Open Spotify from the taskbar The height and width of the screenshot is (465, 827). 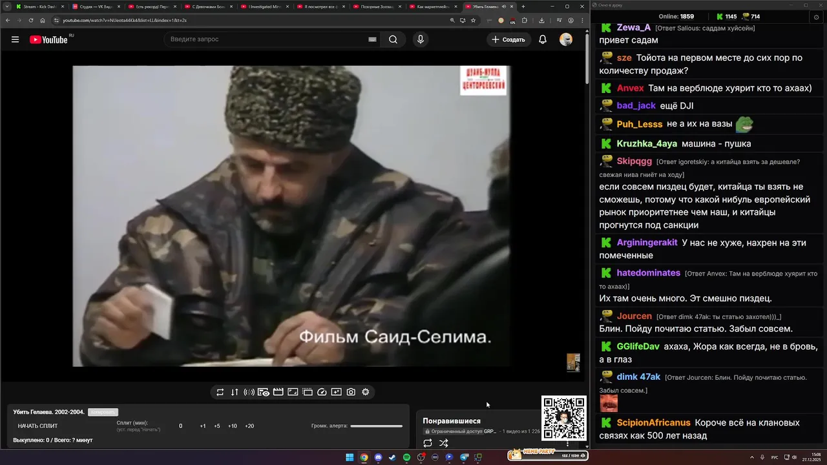pyautogui.click(x=406, y=457)
